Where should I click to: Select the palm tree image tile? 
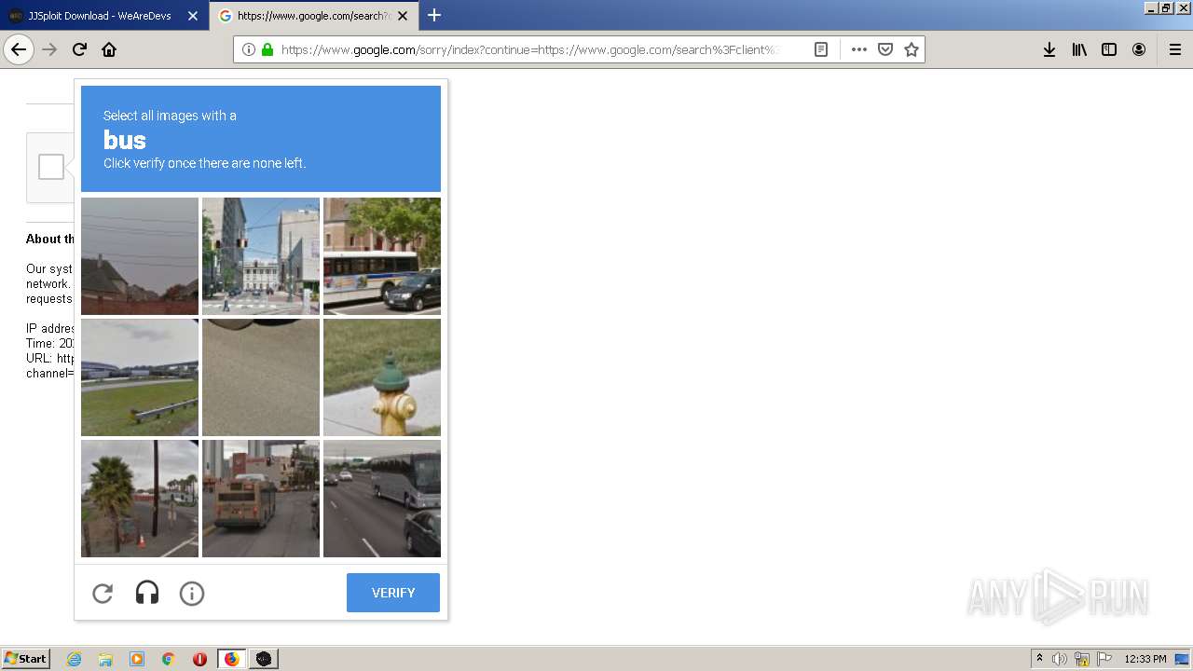(140, 499)
